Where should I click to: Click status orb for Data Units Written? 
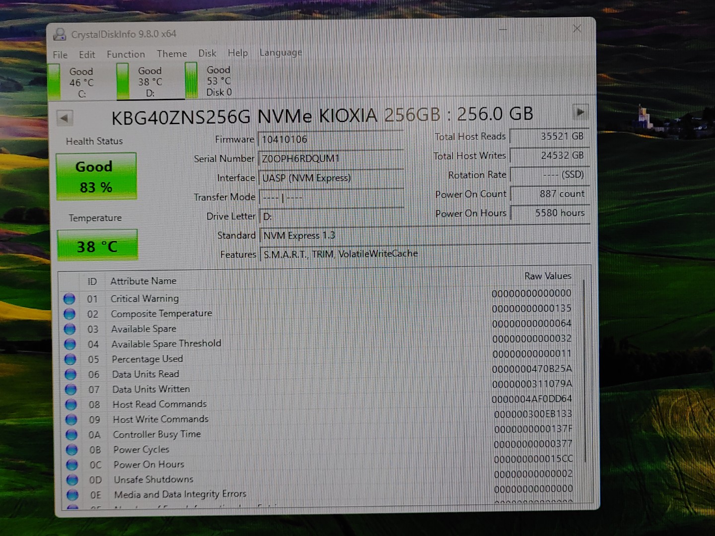(71, 390)
